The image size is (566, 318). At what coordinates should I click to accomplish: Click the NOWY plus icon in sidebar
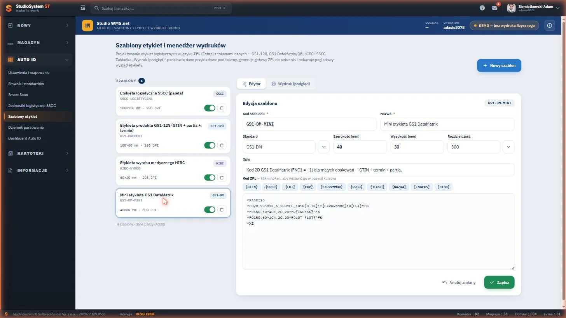pos(10,25)
